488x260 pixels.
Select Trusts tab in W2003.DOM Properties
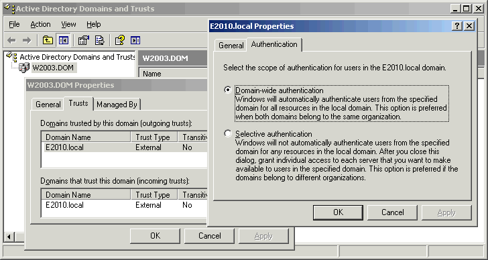point(78,103)
